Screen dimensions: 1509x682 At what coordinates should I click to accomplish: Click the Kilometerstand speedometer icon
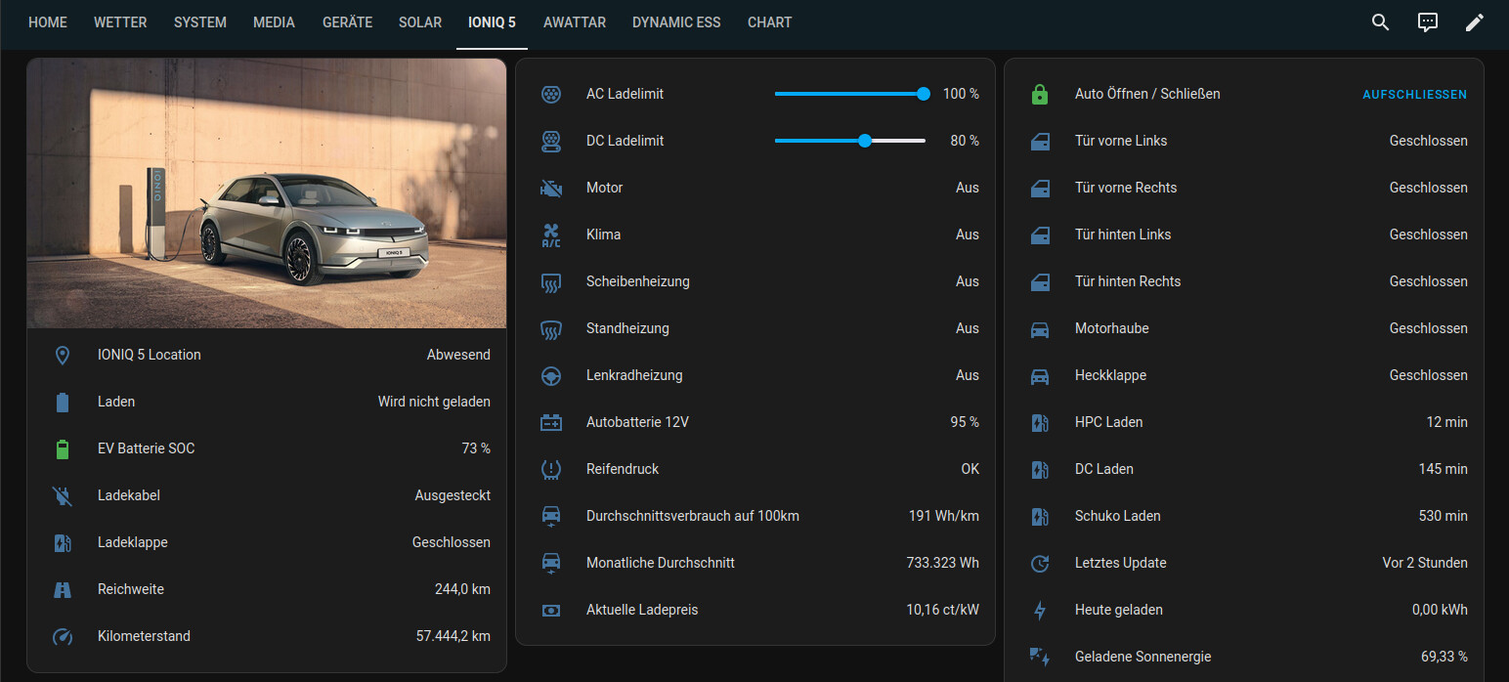point(63,637)
